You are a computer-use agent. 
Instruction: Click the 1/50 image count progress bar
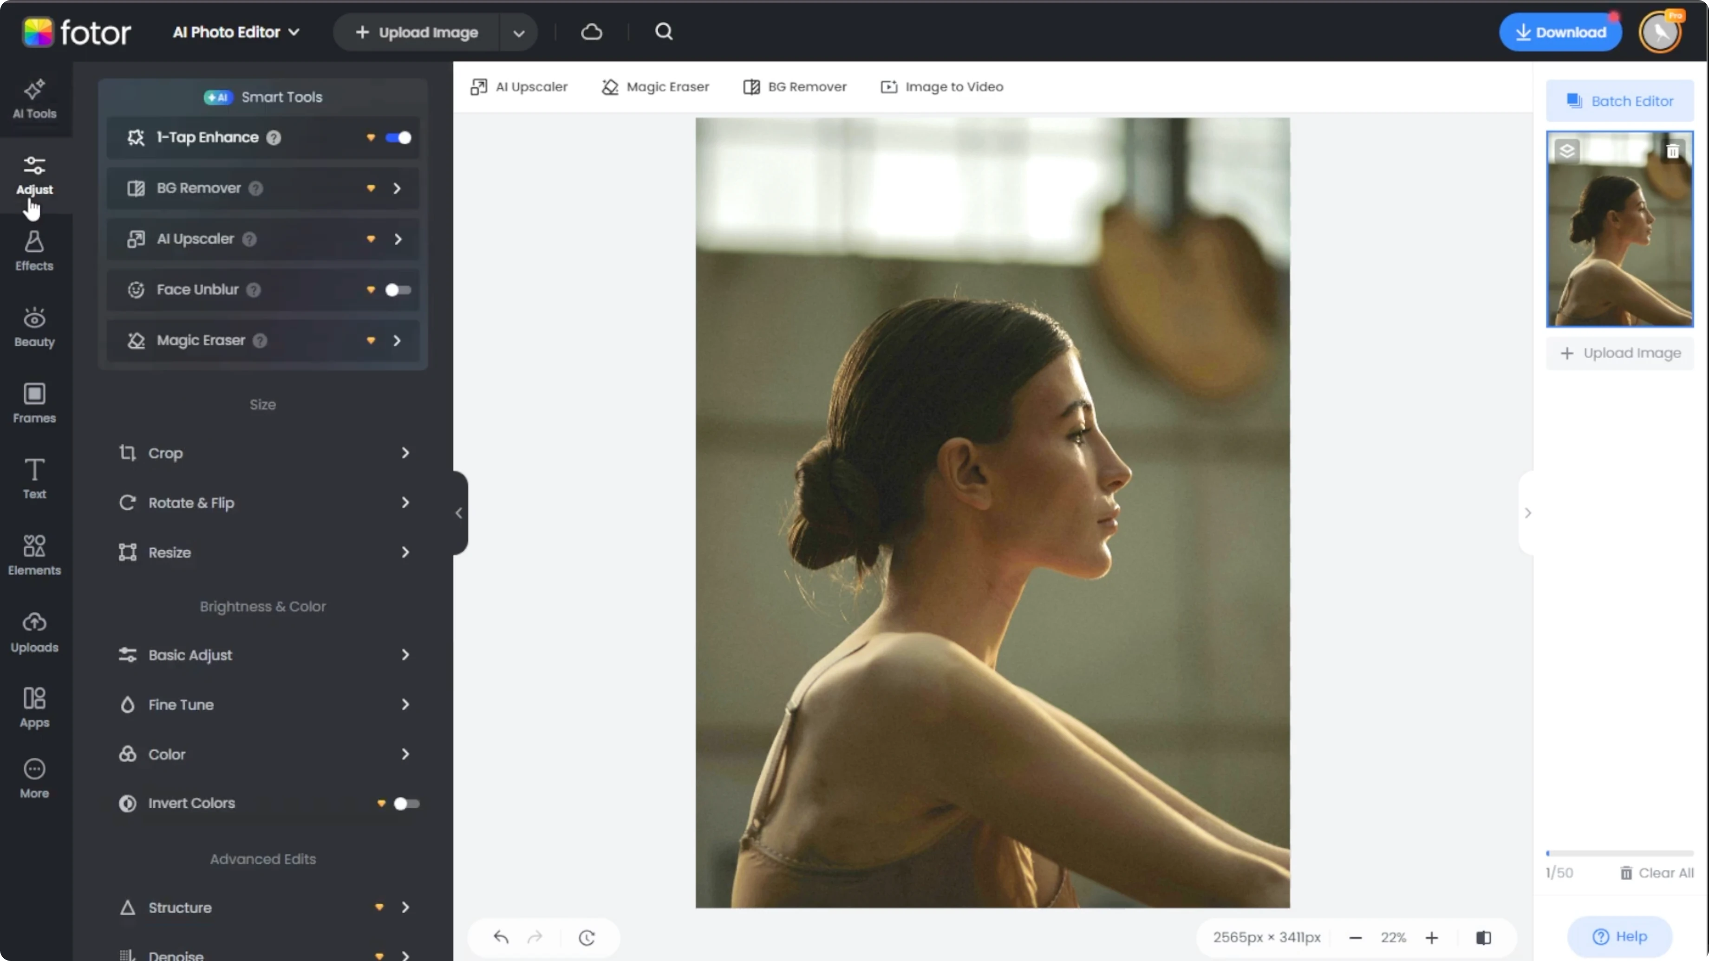pos(1619,853)
